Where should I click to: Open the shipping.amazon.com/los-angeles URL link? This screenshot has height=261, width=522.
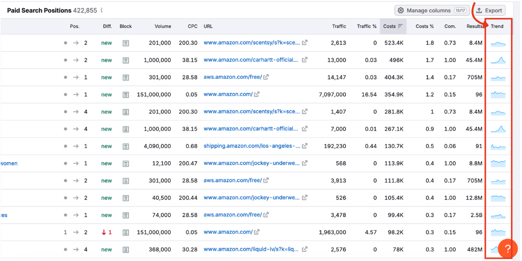point(251,146)
